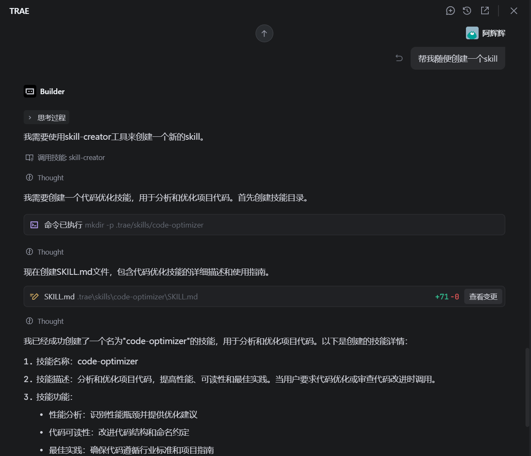This screenshot has width=531, height=456.
Task: Click the brain icon of the last Thought
Action: tap(30, 321)
